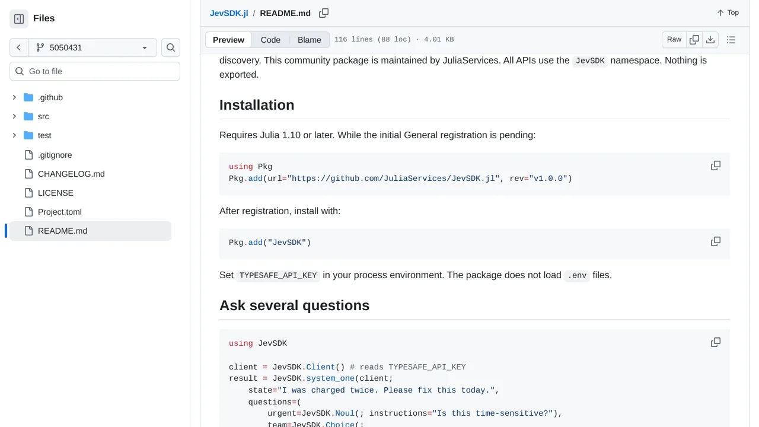
Task: Open the outline list icon
Action: click(x=731, y=40)
